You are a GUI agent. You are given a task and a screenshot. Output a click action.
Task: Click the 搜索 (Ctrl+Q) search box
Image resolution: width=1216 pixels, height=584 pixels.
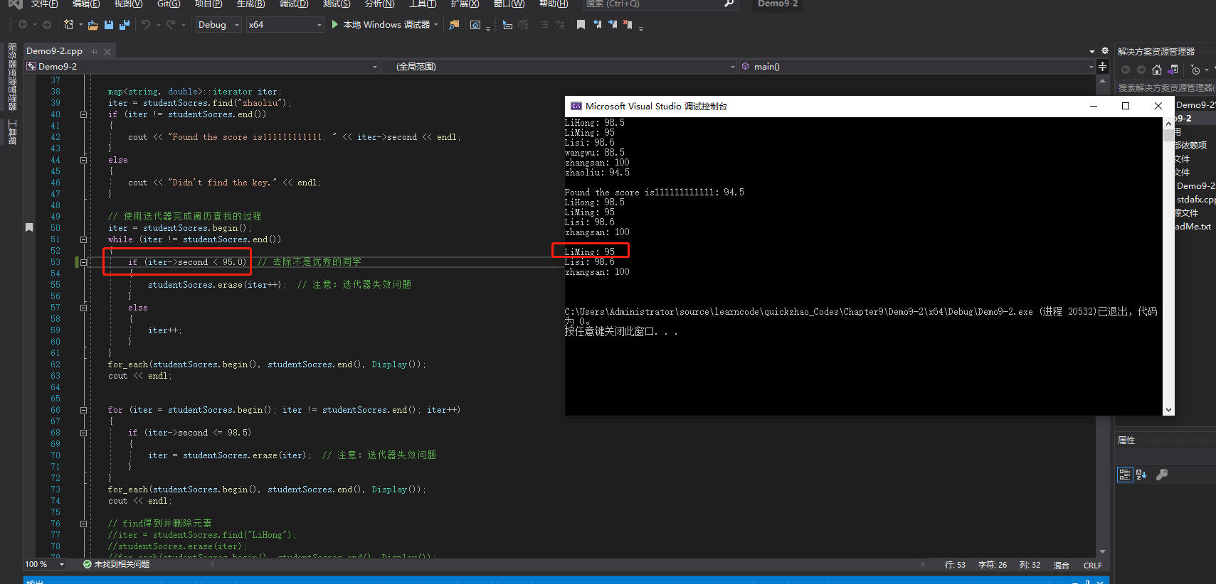pyautogui.click(x=659, y=4)
